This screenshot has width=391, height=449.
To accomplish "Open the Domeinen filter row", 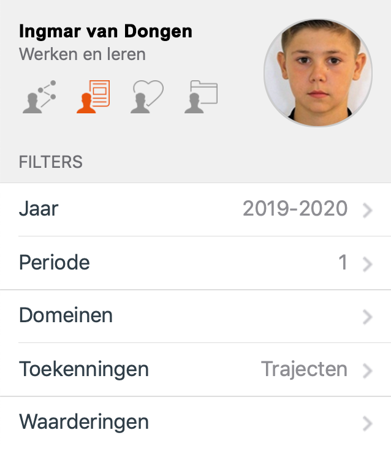I will click(195, 316).
